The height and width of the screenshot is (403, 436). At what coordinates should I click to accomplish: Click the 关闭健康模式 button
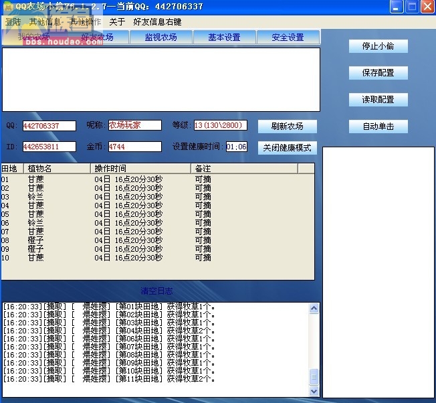pos(288,147)
